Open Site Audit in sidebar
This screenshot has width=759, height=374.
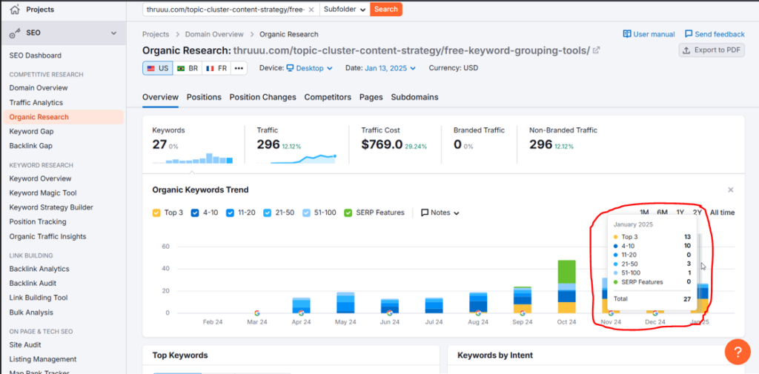click(x=25, y=345)
